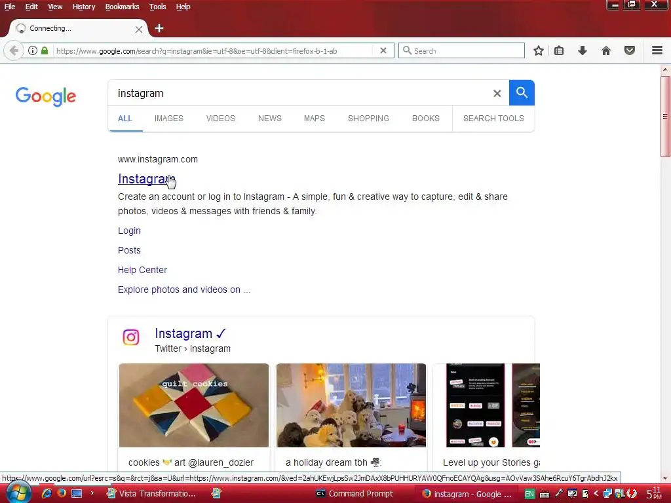This screenshot has height=503, width=671.
Task: Click the browser back arrow button
Action: (14, 50)
